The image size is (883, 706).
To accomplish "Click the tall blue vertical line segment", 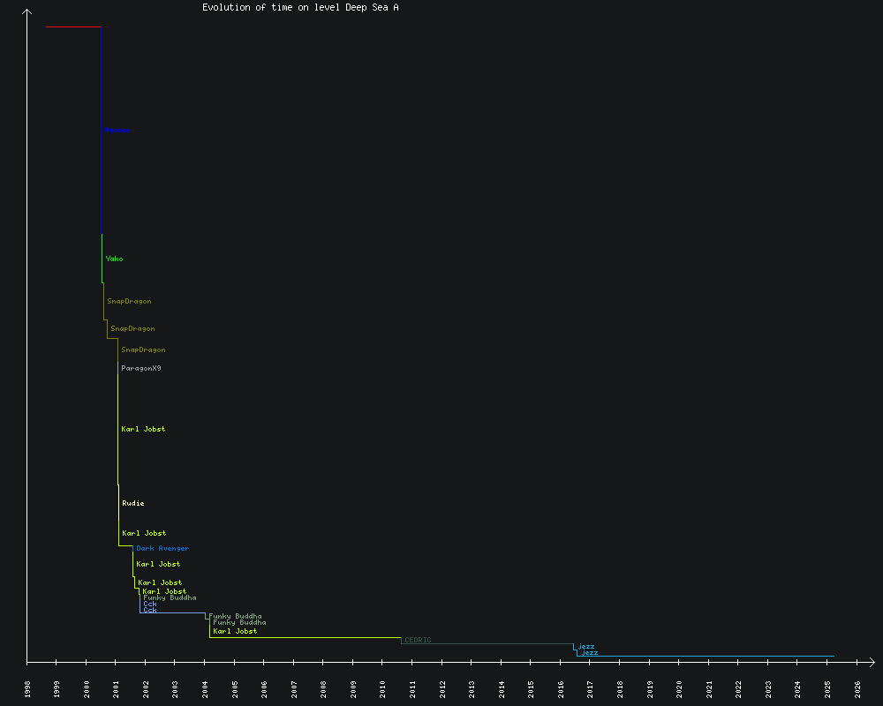I will pyautogui.click(x=102, y=132).
